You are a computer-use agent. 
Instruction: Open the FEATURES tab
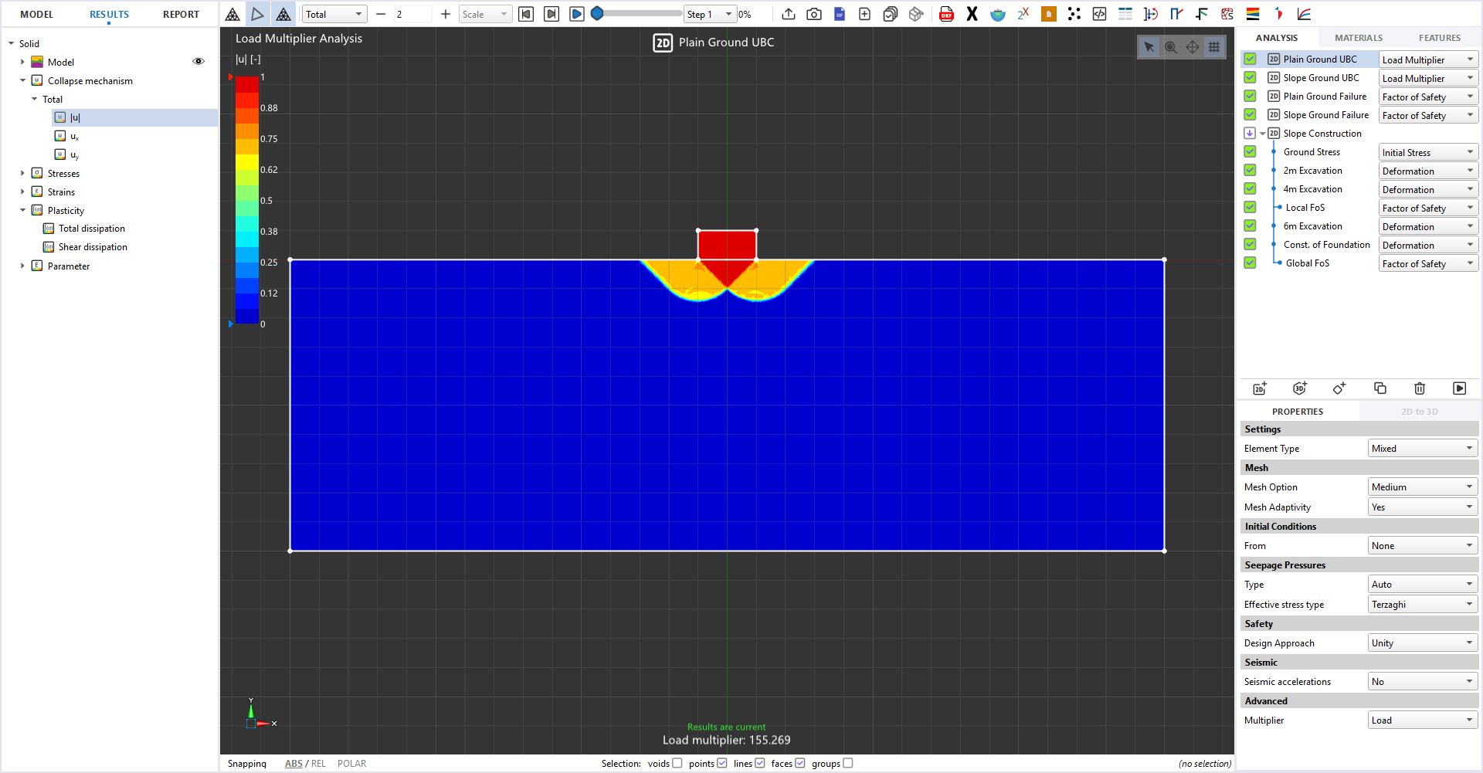point(1440,38)
